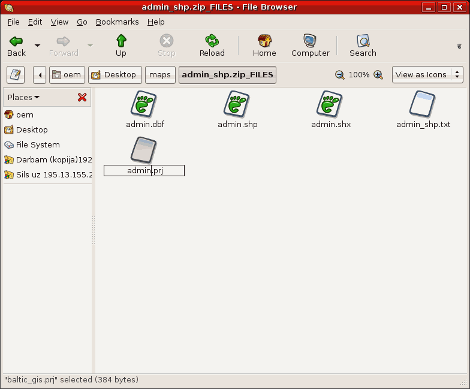The height and width of the screenshot is (389, 470).
Task: Click the admin_shp.txt file name label
Action: (423, 125)
